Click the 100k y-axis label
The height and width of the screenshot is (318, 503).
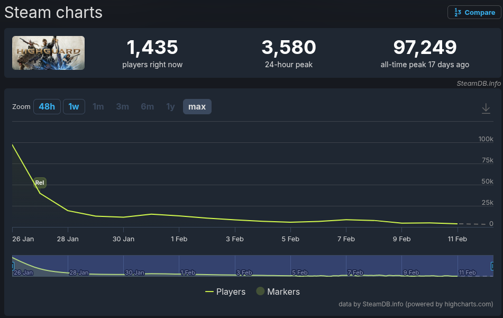[x=486, y=139]
